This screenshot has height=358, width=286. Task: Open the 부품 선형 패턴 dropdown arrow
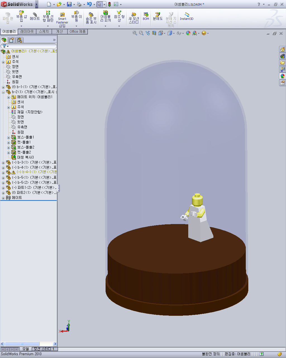pyautogui.click(x=48, y=26)
